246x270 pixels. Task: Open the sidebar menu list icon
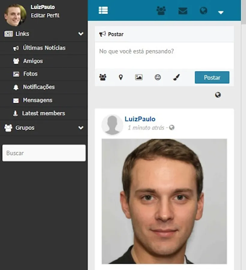[x=103, y=10]
